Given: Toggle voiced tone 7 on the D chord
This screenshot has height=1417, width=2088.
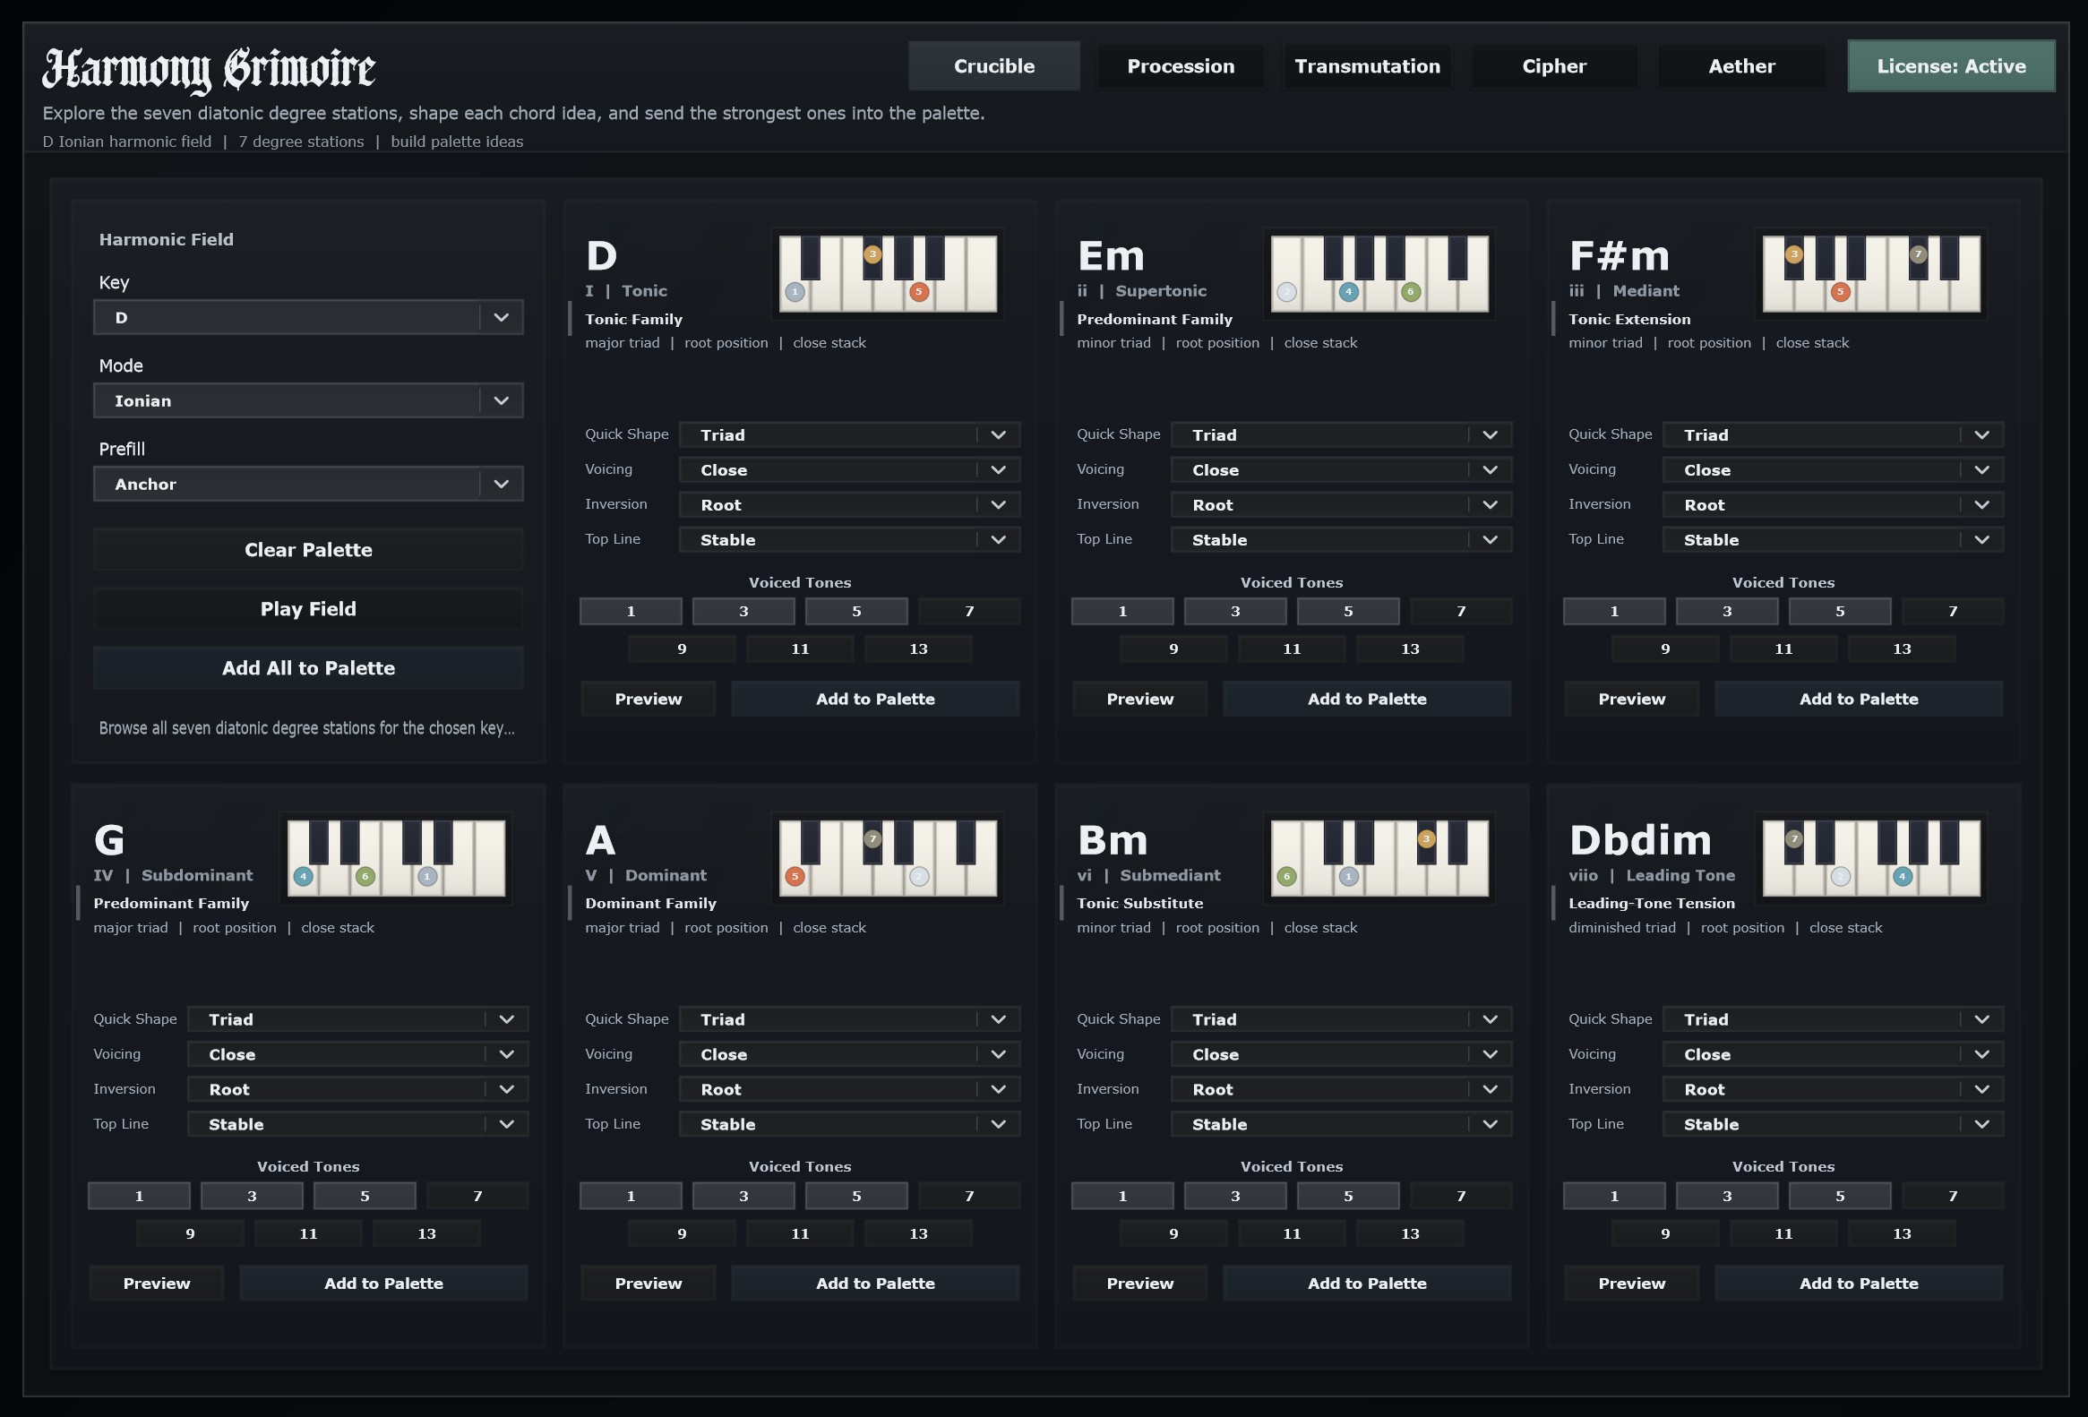Looking at the screenshot, I should pos(968,611).
